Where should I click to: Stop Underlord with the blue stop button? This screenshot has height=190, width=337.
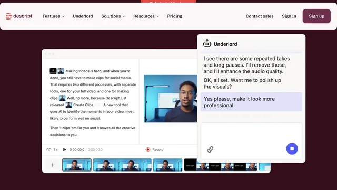pos(292,149)
